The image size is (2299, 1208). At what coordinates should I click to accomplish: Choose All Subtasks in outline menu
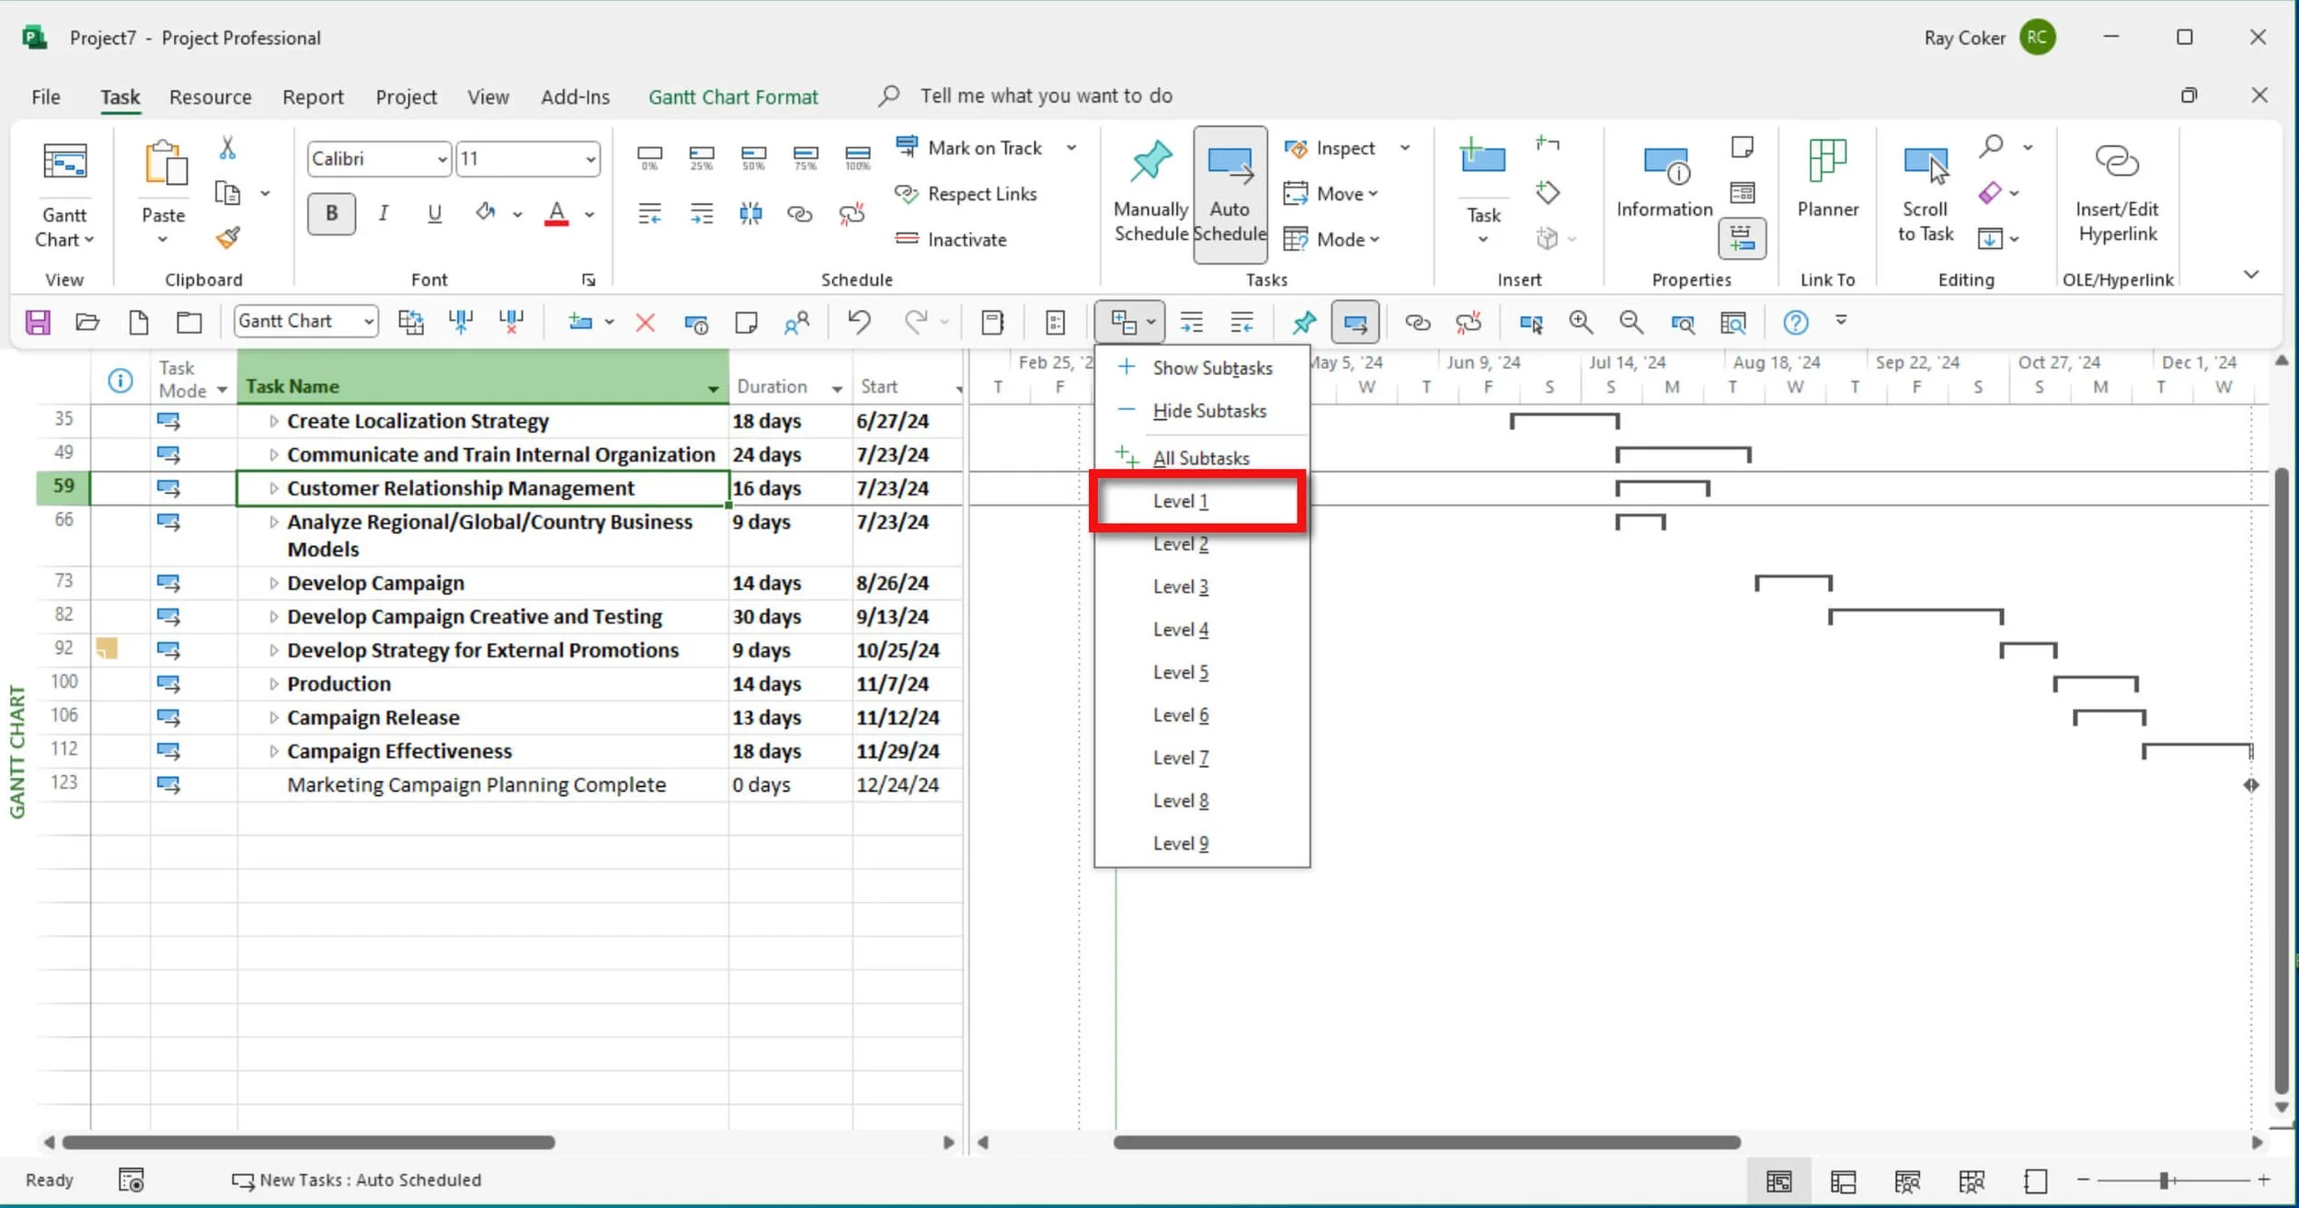point(1201,458)
